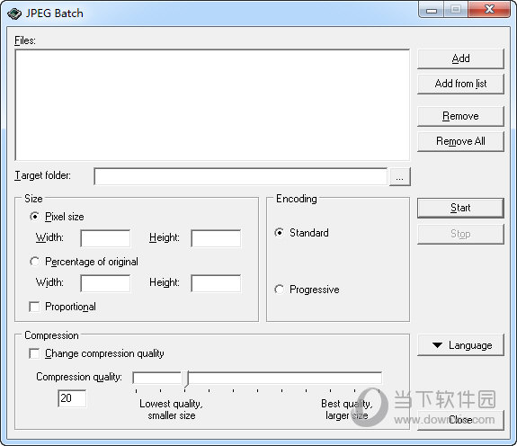517x446 pixels.
Task: Click the compression quality slider thumb
Action: [185, 379]
